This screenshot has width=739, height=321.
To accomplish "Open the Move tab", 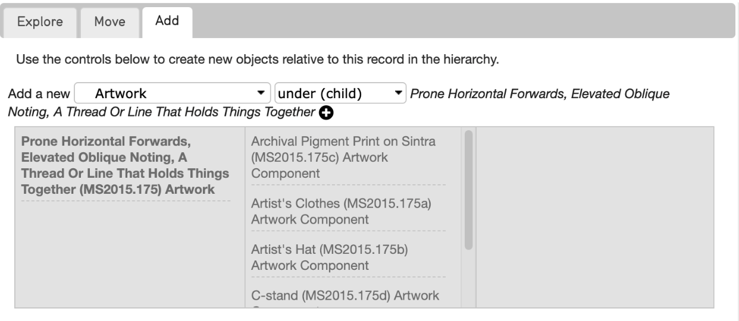I will click(x=109, y=22).
